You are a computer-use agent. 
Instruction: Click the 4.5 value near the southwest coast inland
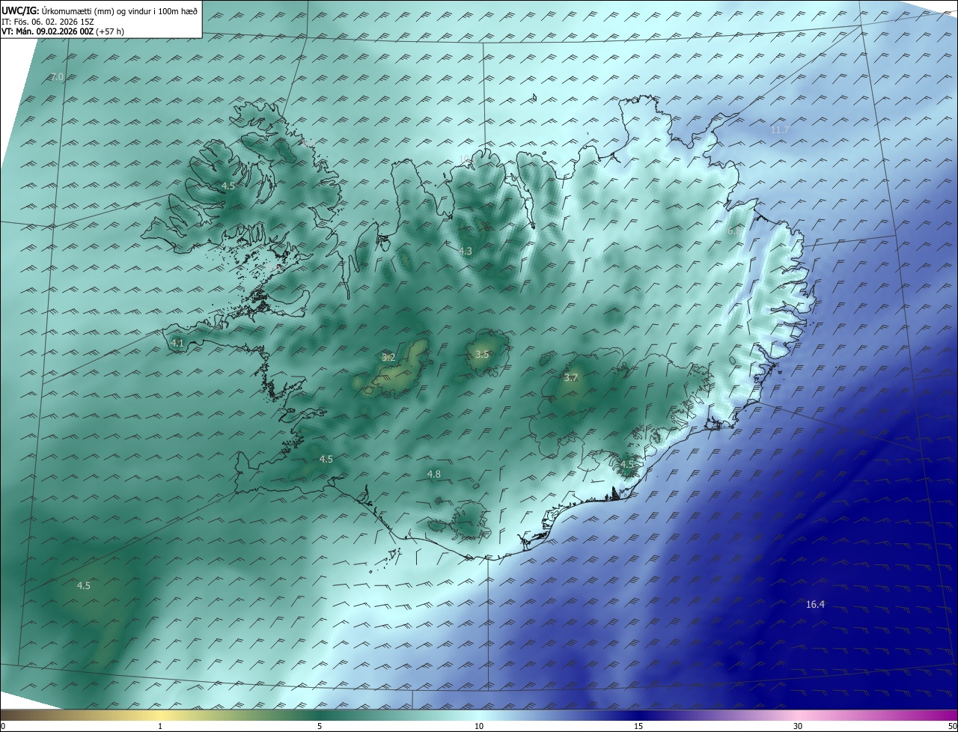[326, 459]
